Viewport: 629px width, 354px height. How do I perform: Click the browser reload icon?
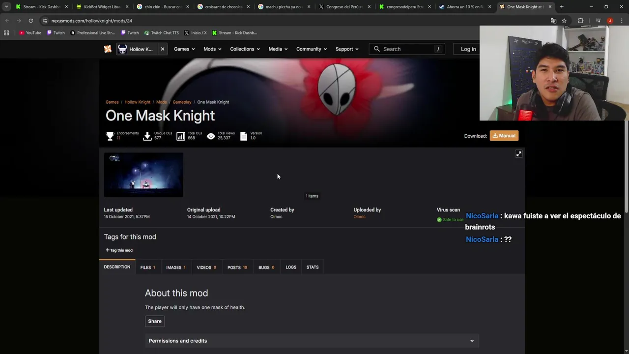click(x=30, y=21)
